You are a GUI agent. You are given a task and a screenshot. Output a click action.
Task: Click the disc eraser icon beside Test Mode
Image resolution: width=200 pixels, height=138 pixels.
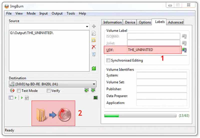[x=12, y=91]
